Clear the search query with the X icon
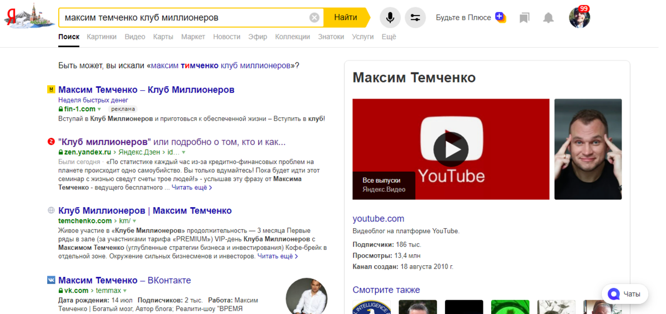The image size is (666, 314). 314,18
